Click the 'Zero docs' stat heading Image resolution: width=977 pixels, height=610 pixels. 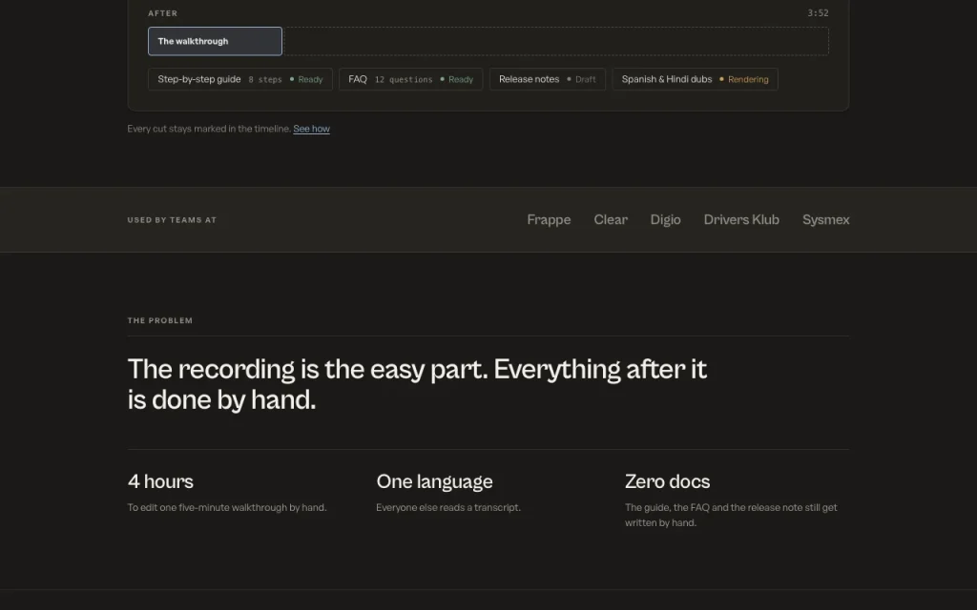coord(667,481)
